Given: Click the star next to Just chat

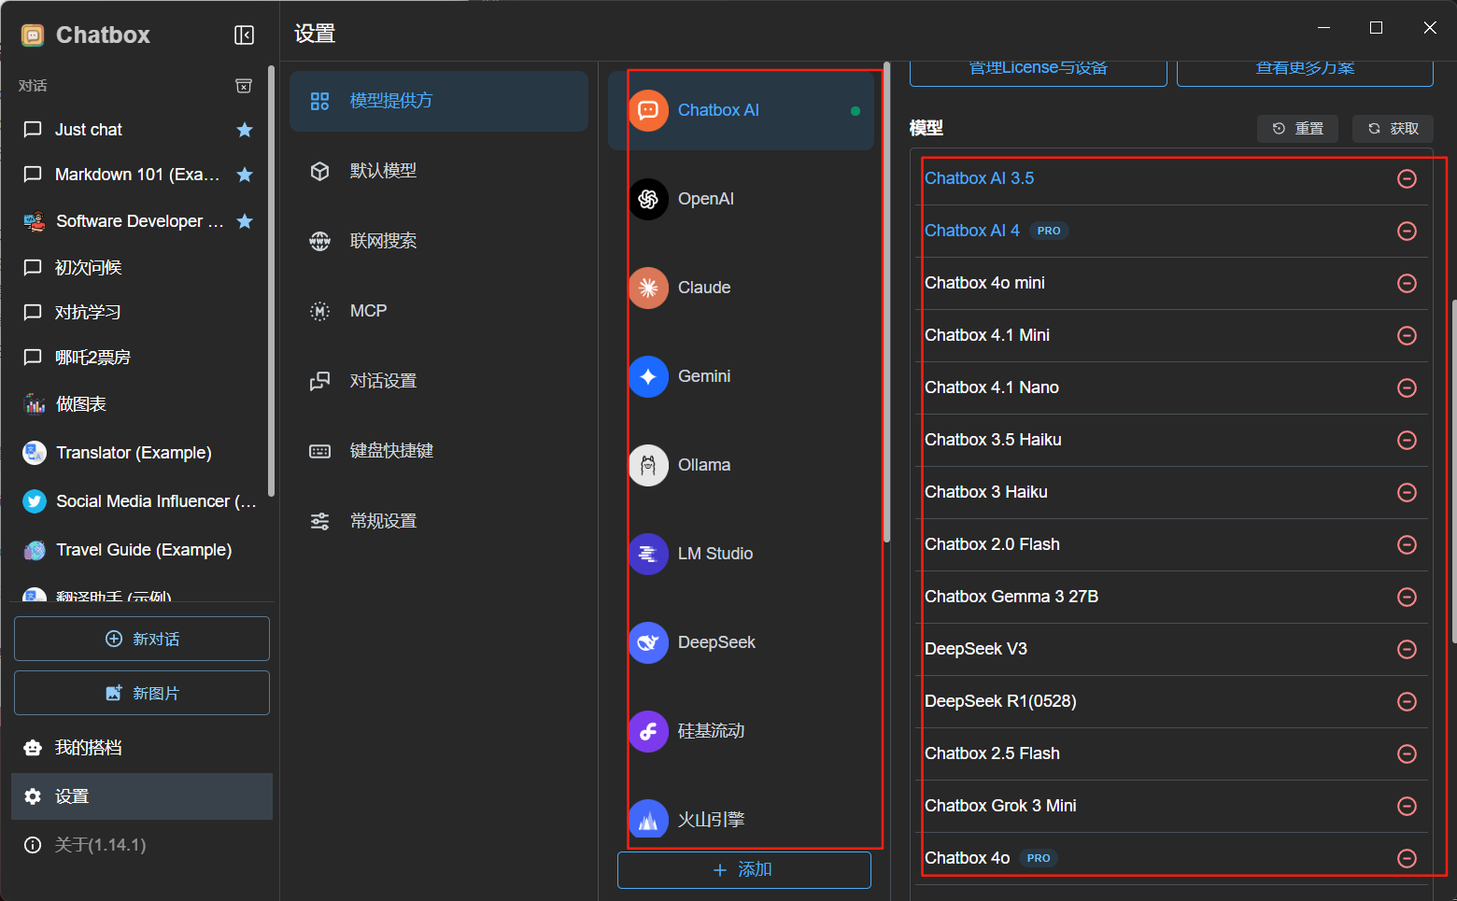Looking at the screenshot, I should (245, 130).
